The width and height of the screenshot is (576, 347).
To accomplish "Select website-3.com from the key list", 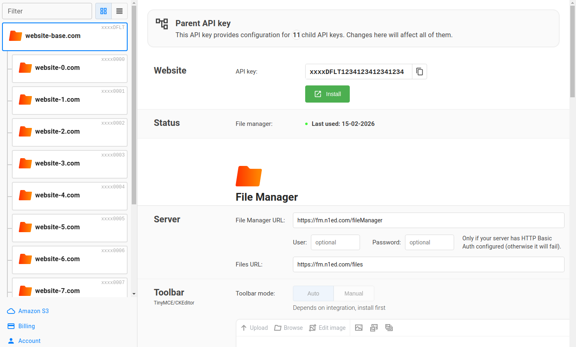I will [x=70, y=163].
